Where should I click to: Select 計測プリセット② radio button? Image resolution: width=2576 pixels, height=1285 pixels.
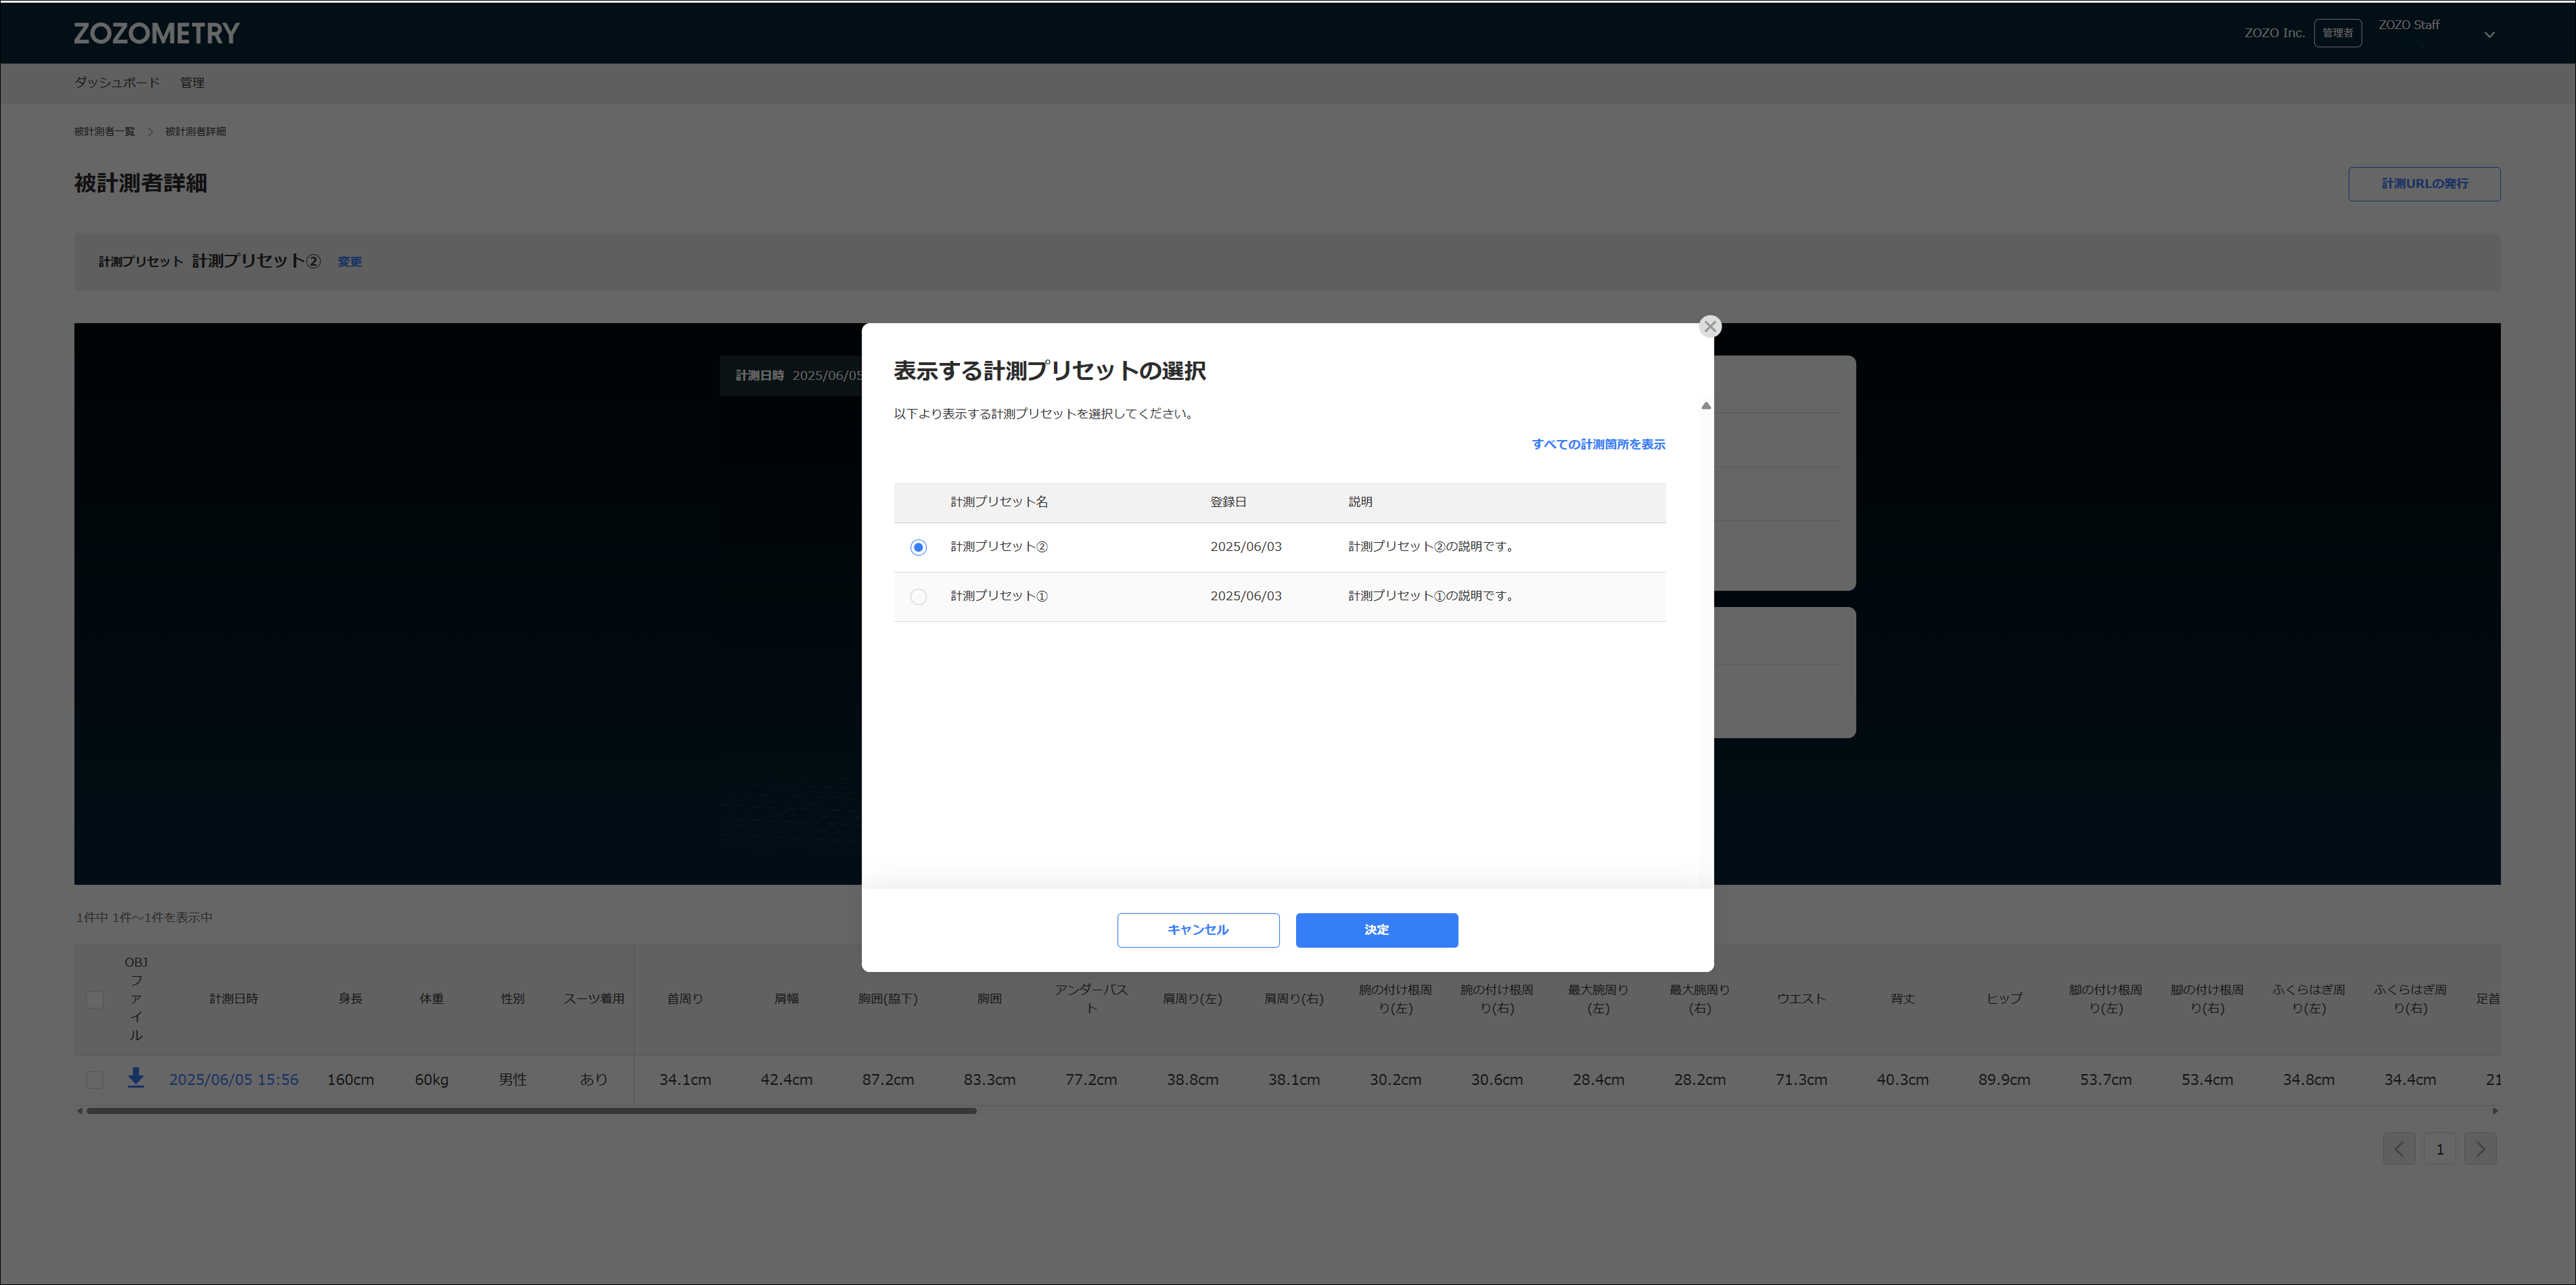pos(918,548)
